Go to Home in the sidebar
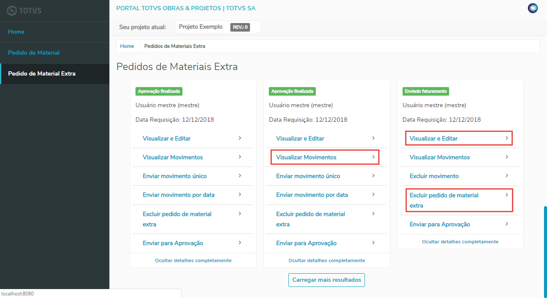 coord(55,32)
